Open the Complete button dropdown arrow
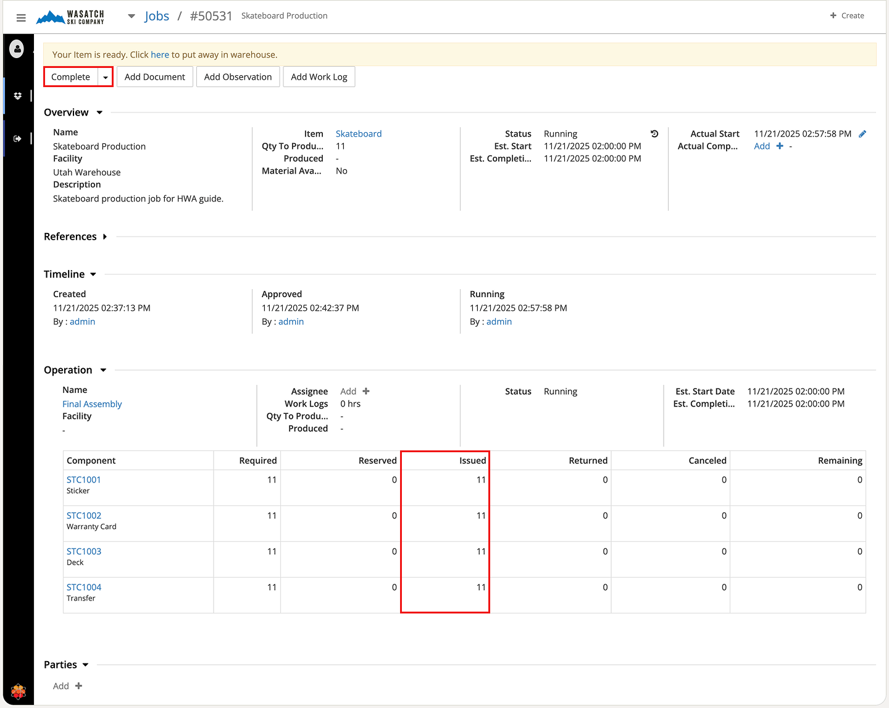The height and width of the screenshot is (708, 889). coord(106,77)
